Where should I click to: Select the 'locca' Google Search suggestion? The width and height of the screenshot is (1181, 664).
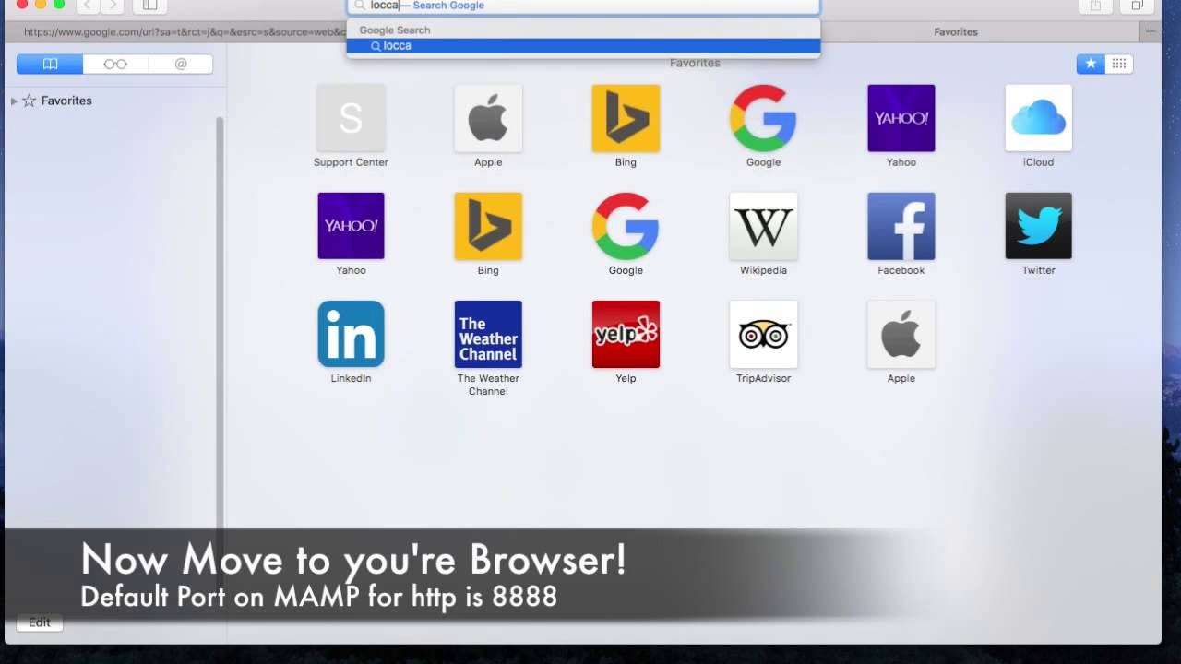pos(583,45)
